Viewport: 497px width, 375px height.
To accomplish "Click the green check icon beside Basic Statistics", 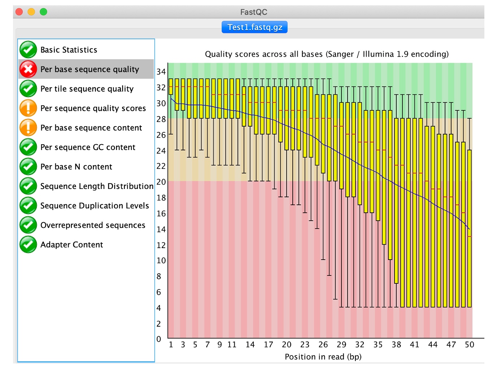I will pyautogui.click(x=28, y=50).
